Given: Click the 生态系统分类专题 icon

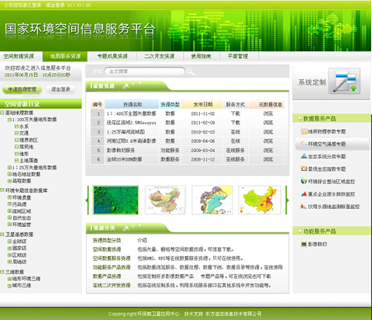Looking at the screenshot, I should (x=304, y=156).
